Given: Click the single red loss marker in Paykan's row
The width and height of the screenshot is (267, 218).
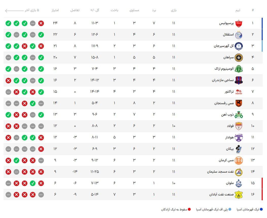Looking at the screenshot, I should (x=41, y=149).
